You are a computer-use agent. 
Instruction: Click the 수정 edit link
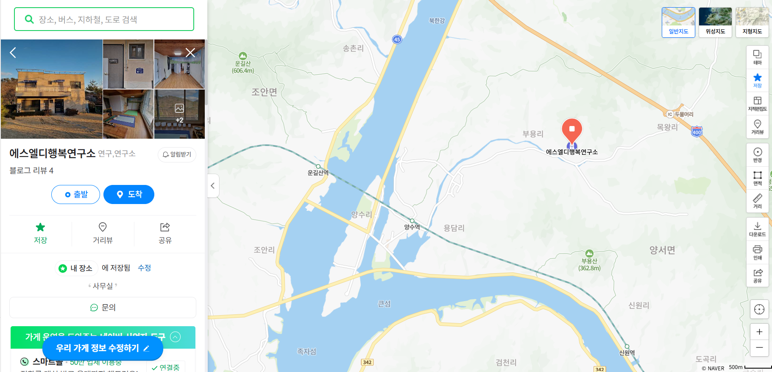(x=145, y=268)
